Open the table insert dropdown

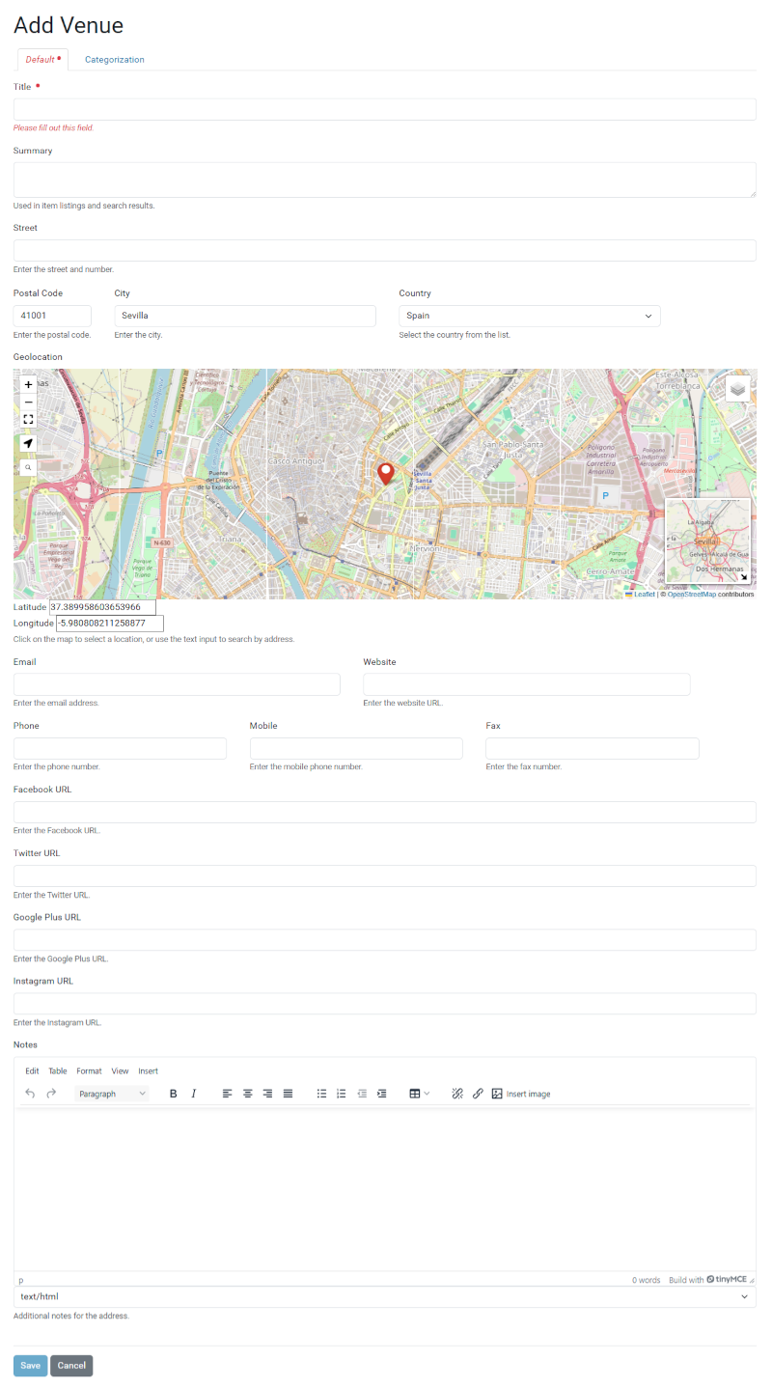point(420,1094)
